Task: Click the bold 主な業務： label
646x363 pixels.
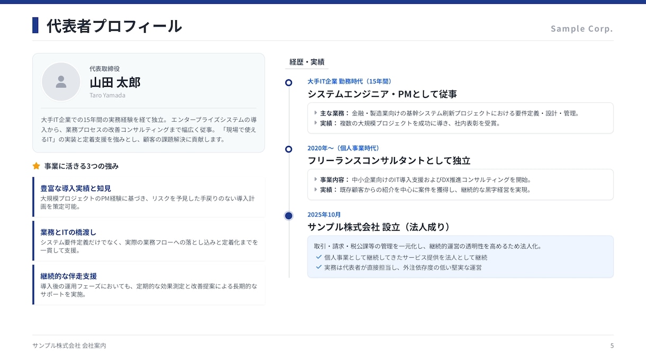Action: click(x=335, y=113)
